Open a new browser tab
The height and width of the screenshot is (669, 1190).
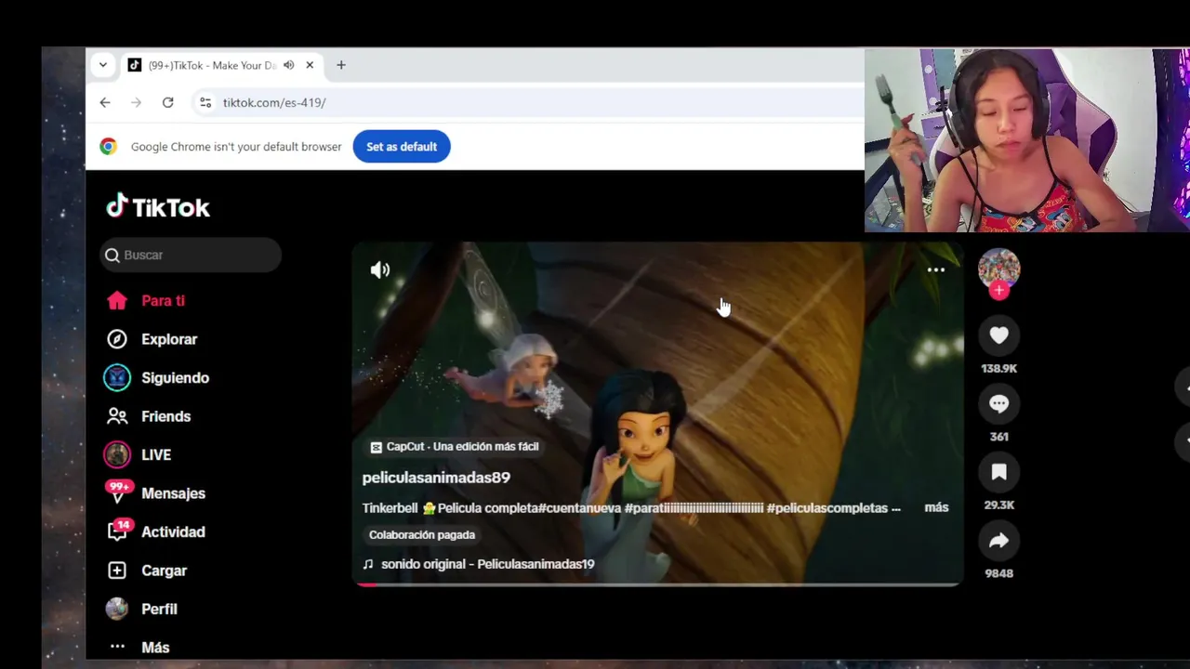tap(341, 65)
